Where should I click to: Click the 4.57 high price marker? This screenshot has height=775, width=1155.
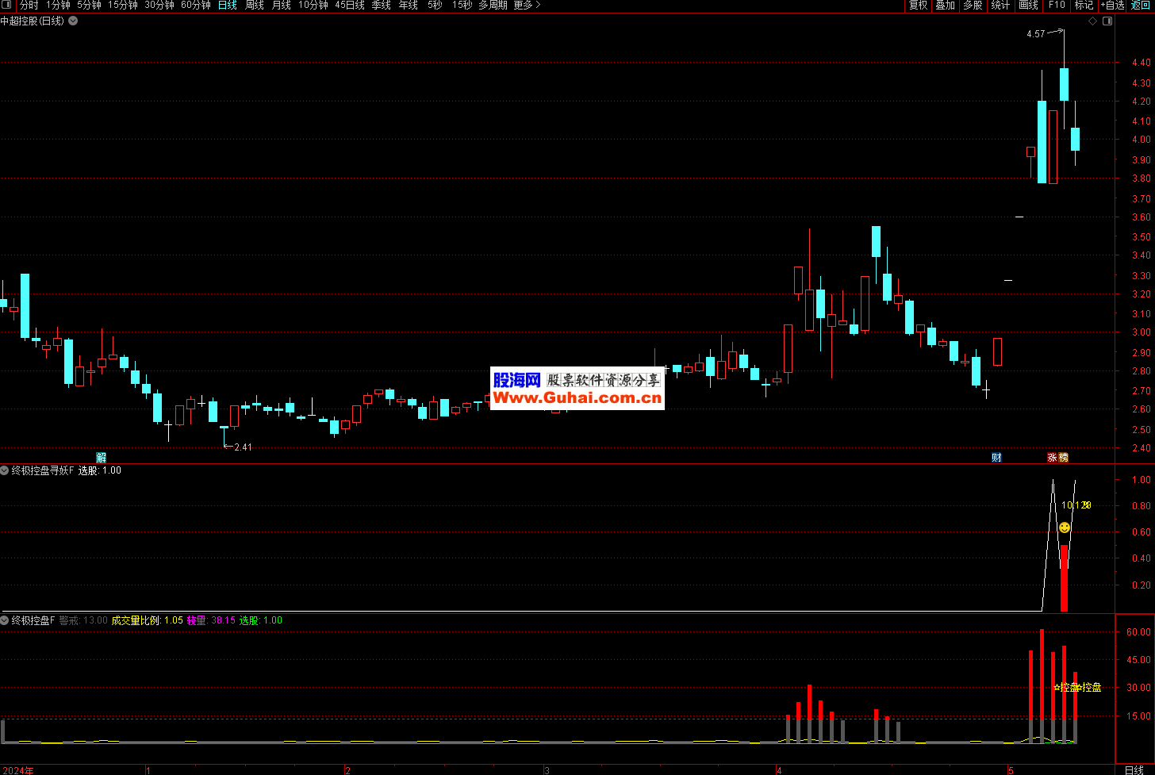[1035, 34]
